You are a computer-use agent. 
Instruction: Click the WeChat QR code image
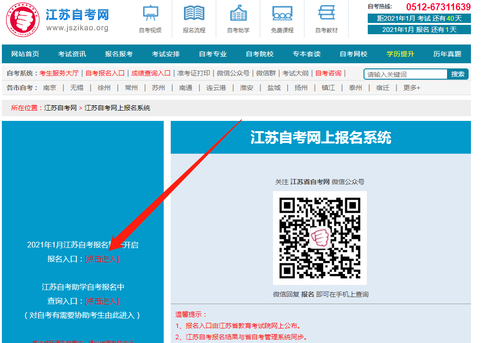click(320, 238)
